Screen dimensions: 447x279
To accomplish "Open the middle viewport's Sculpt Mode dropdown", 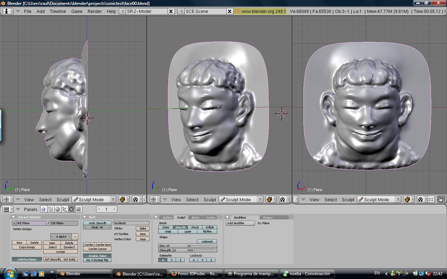I will [x=241, y=199].
